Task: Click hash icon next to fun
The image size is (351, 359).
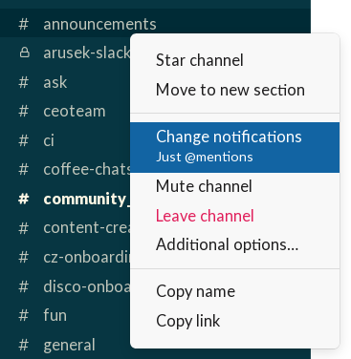Action: tap(23, 316)
